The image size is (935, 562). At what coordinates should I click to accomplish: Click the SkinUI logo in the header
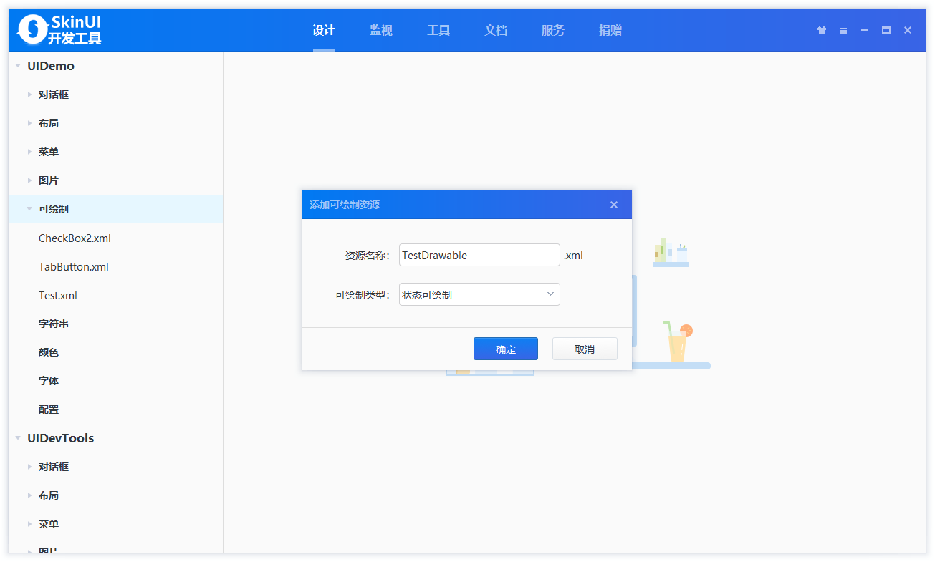pos(60,30)
